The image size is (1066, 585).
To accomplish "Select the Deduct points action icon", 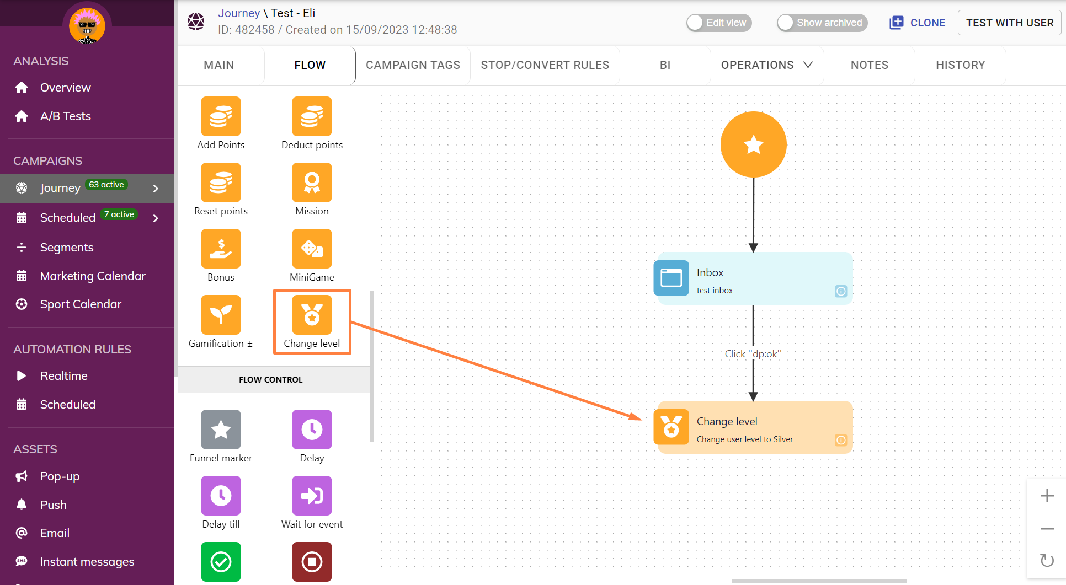I will (312, 116).
